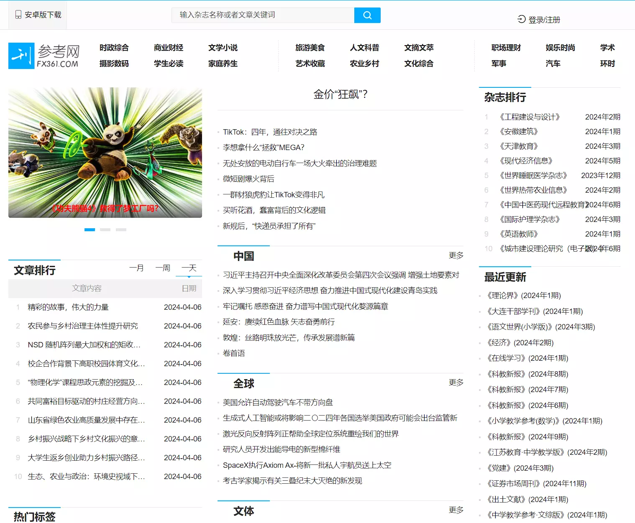
Task: Open 登录/注册 login link
Action: 539,20
